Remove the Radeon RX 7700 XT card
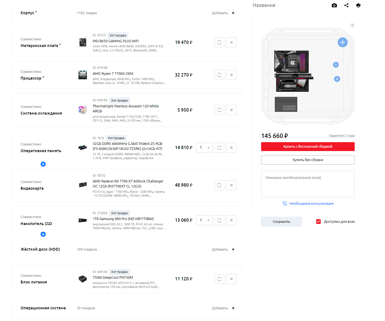 231,185
